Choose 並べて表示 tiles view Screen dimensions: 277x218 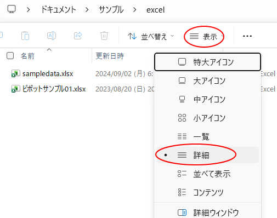pos(207,174)
